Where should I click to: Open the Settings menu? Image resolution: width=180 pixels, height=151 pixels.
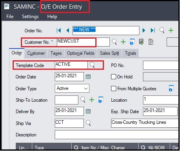(x=30, y=17)
